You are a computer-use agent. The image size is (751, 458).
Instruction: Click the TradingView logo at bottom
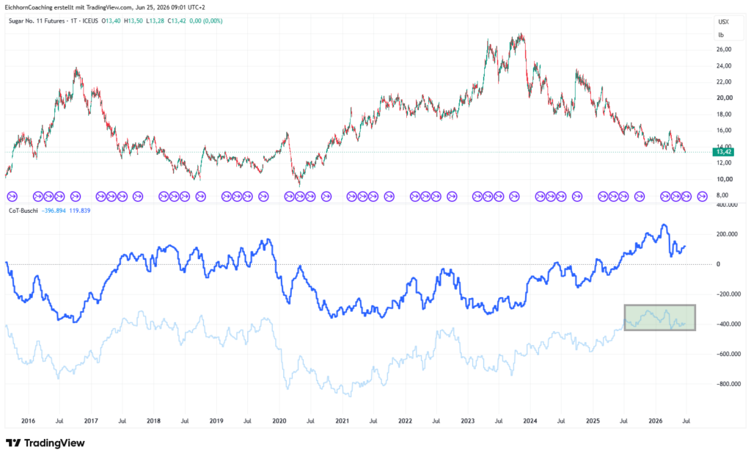(x=45, y=443)
